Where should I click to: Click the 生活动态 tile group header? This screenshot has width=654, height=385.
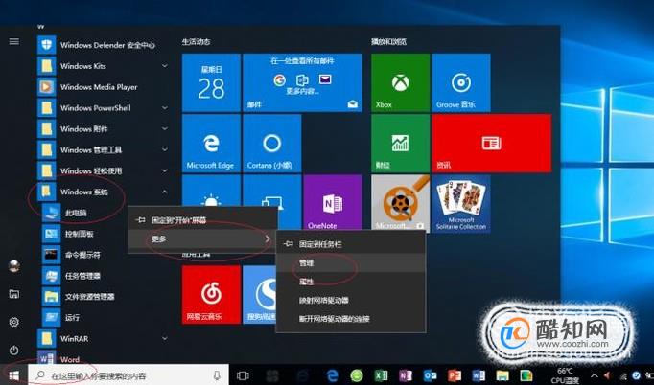click(x=196, y=42)
